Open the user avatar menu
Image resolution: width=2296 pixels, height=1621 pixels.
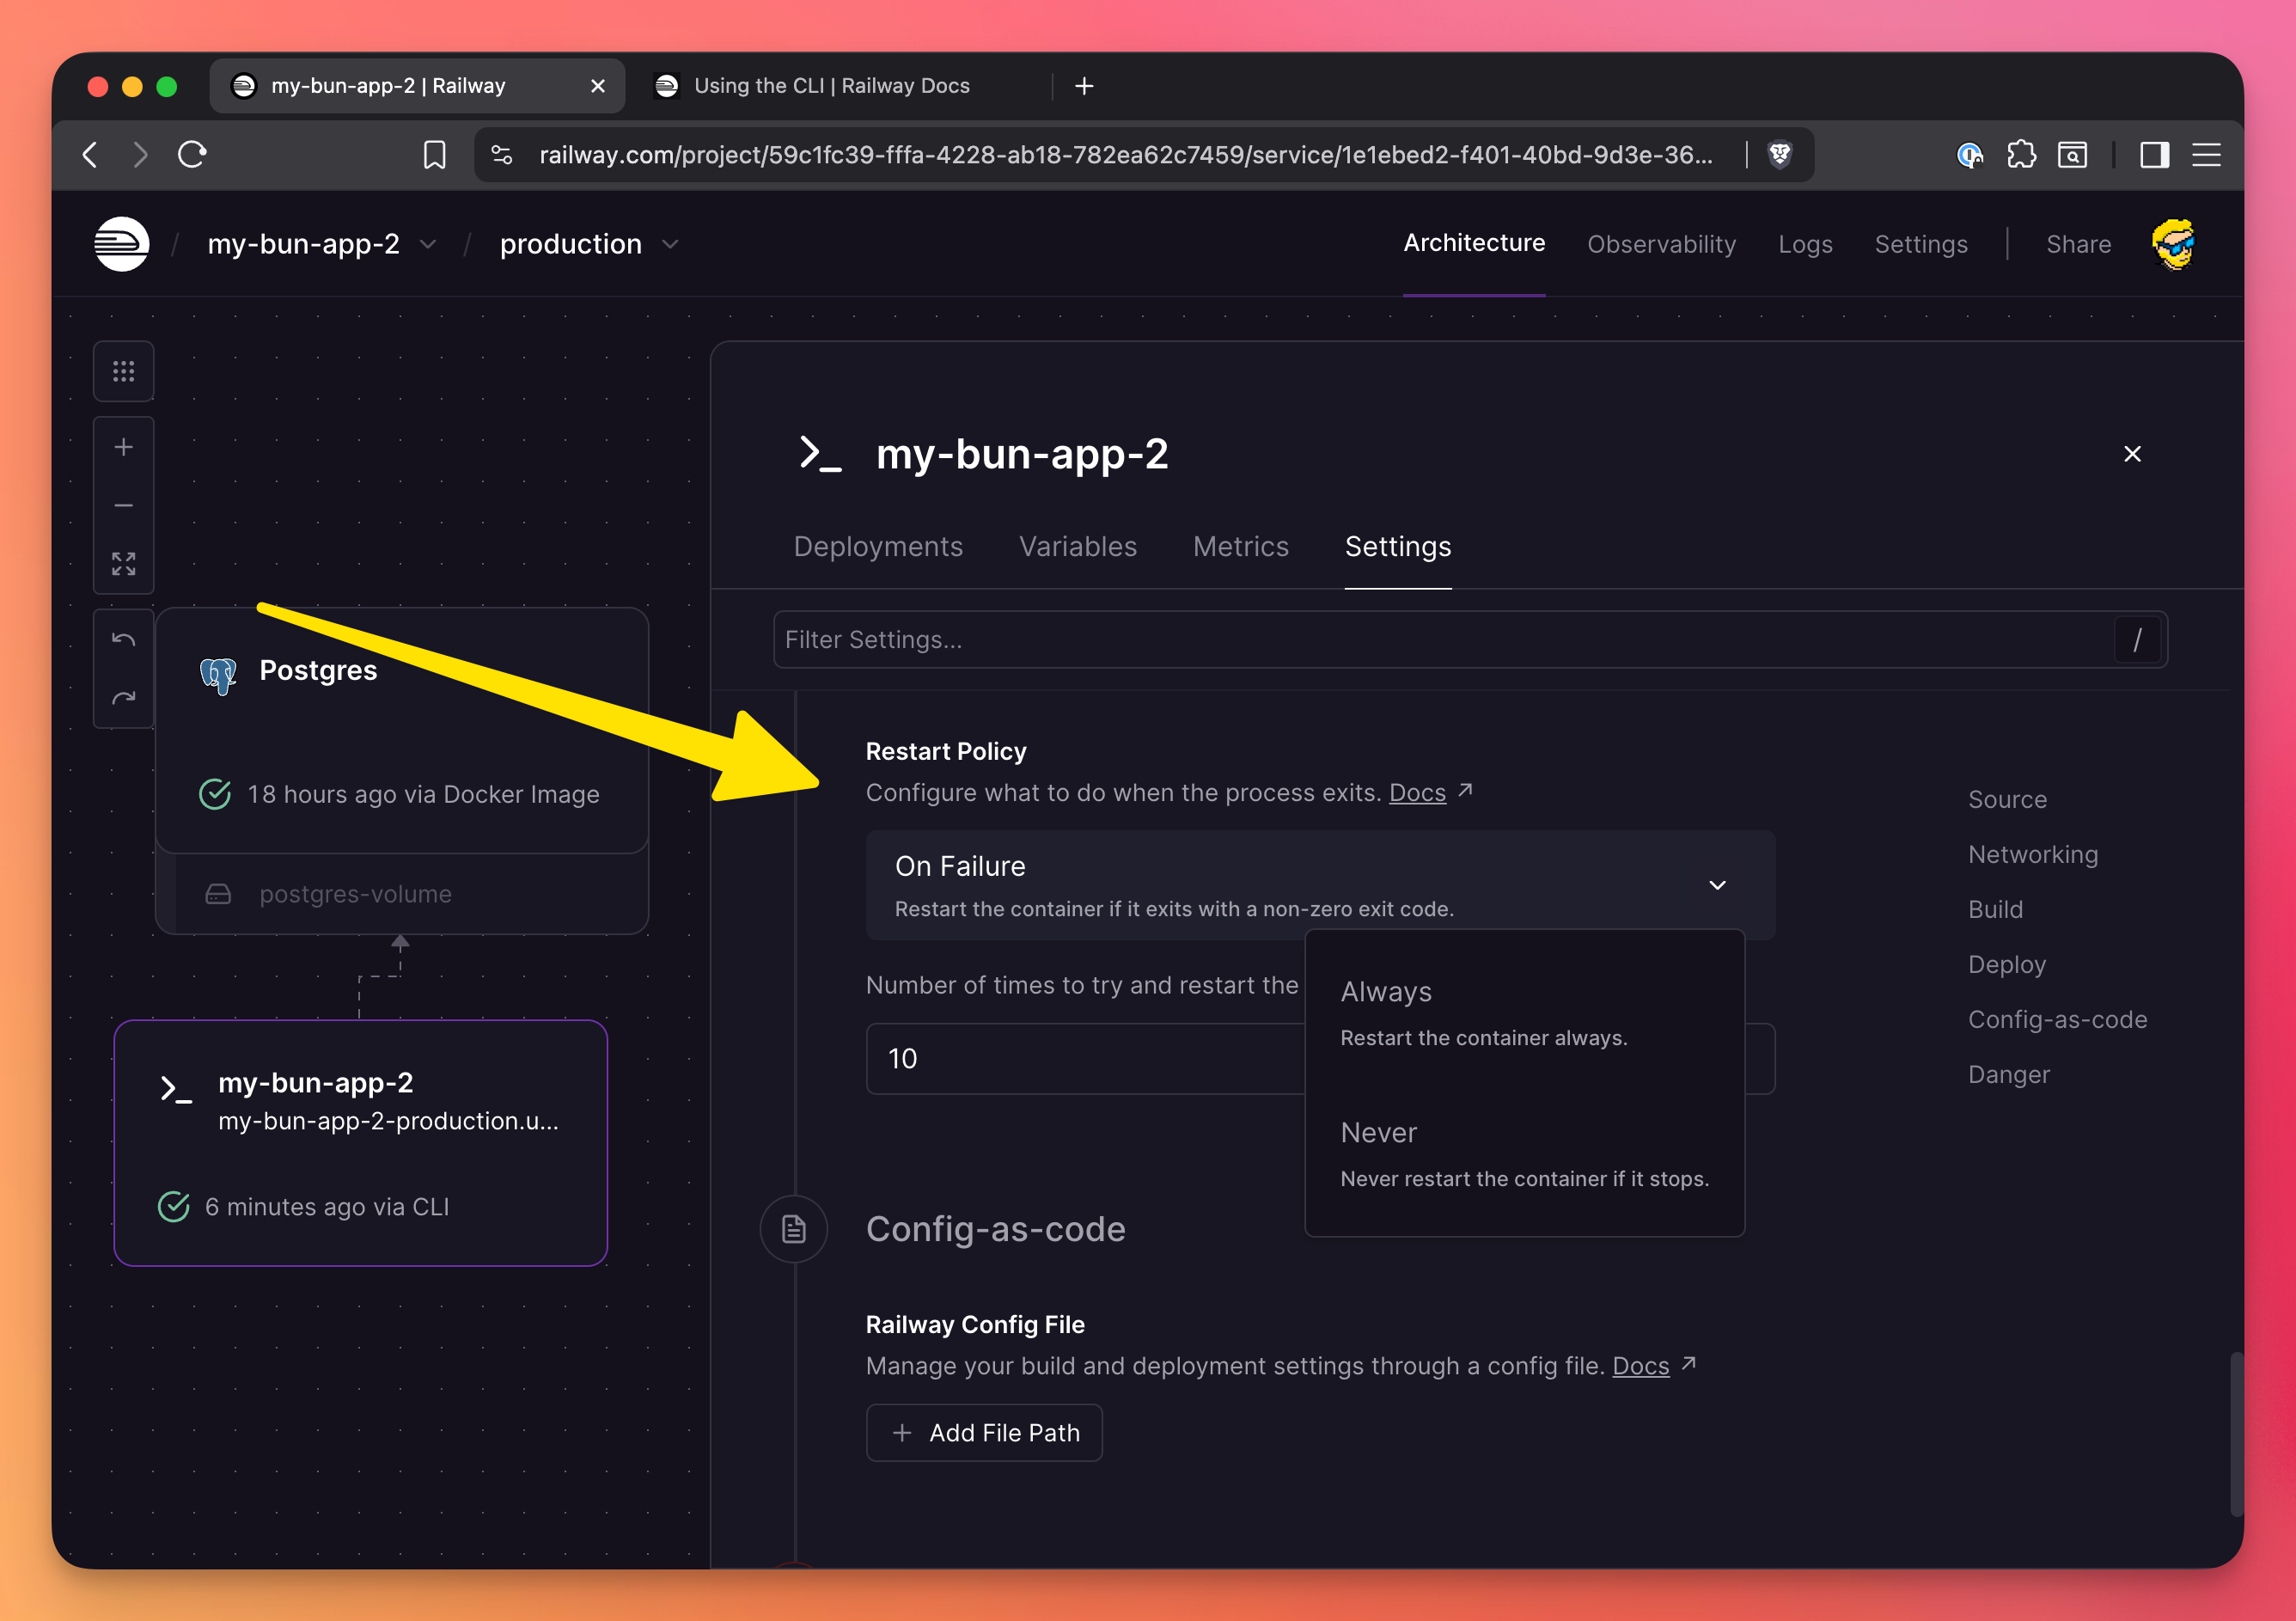coord(2173,244)
